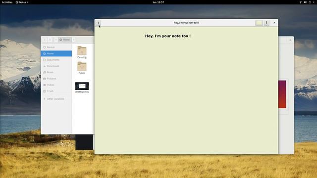The height and width of the screenshot is (178, 317).
Task: Select Music in Files sidebar
Action: pyautogui.click(x=56, y=72)
